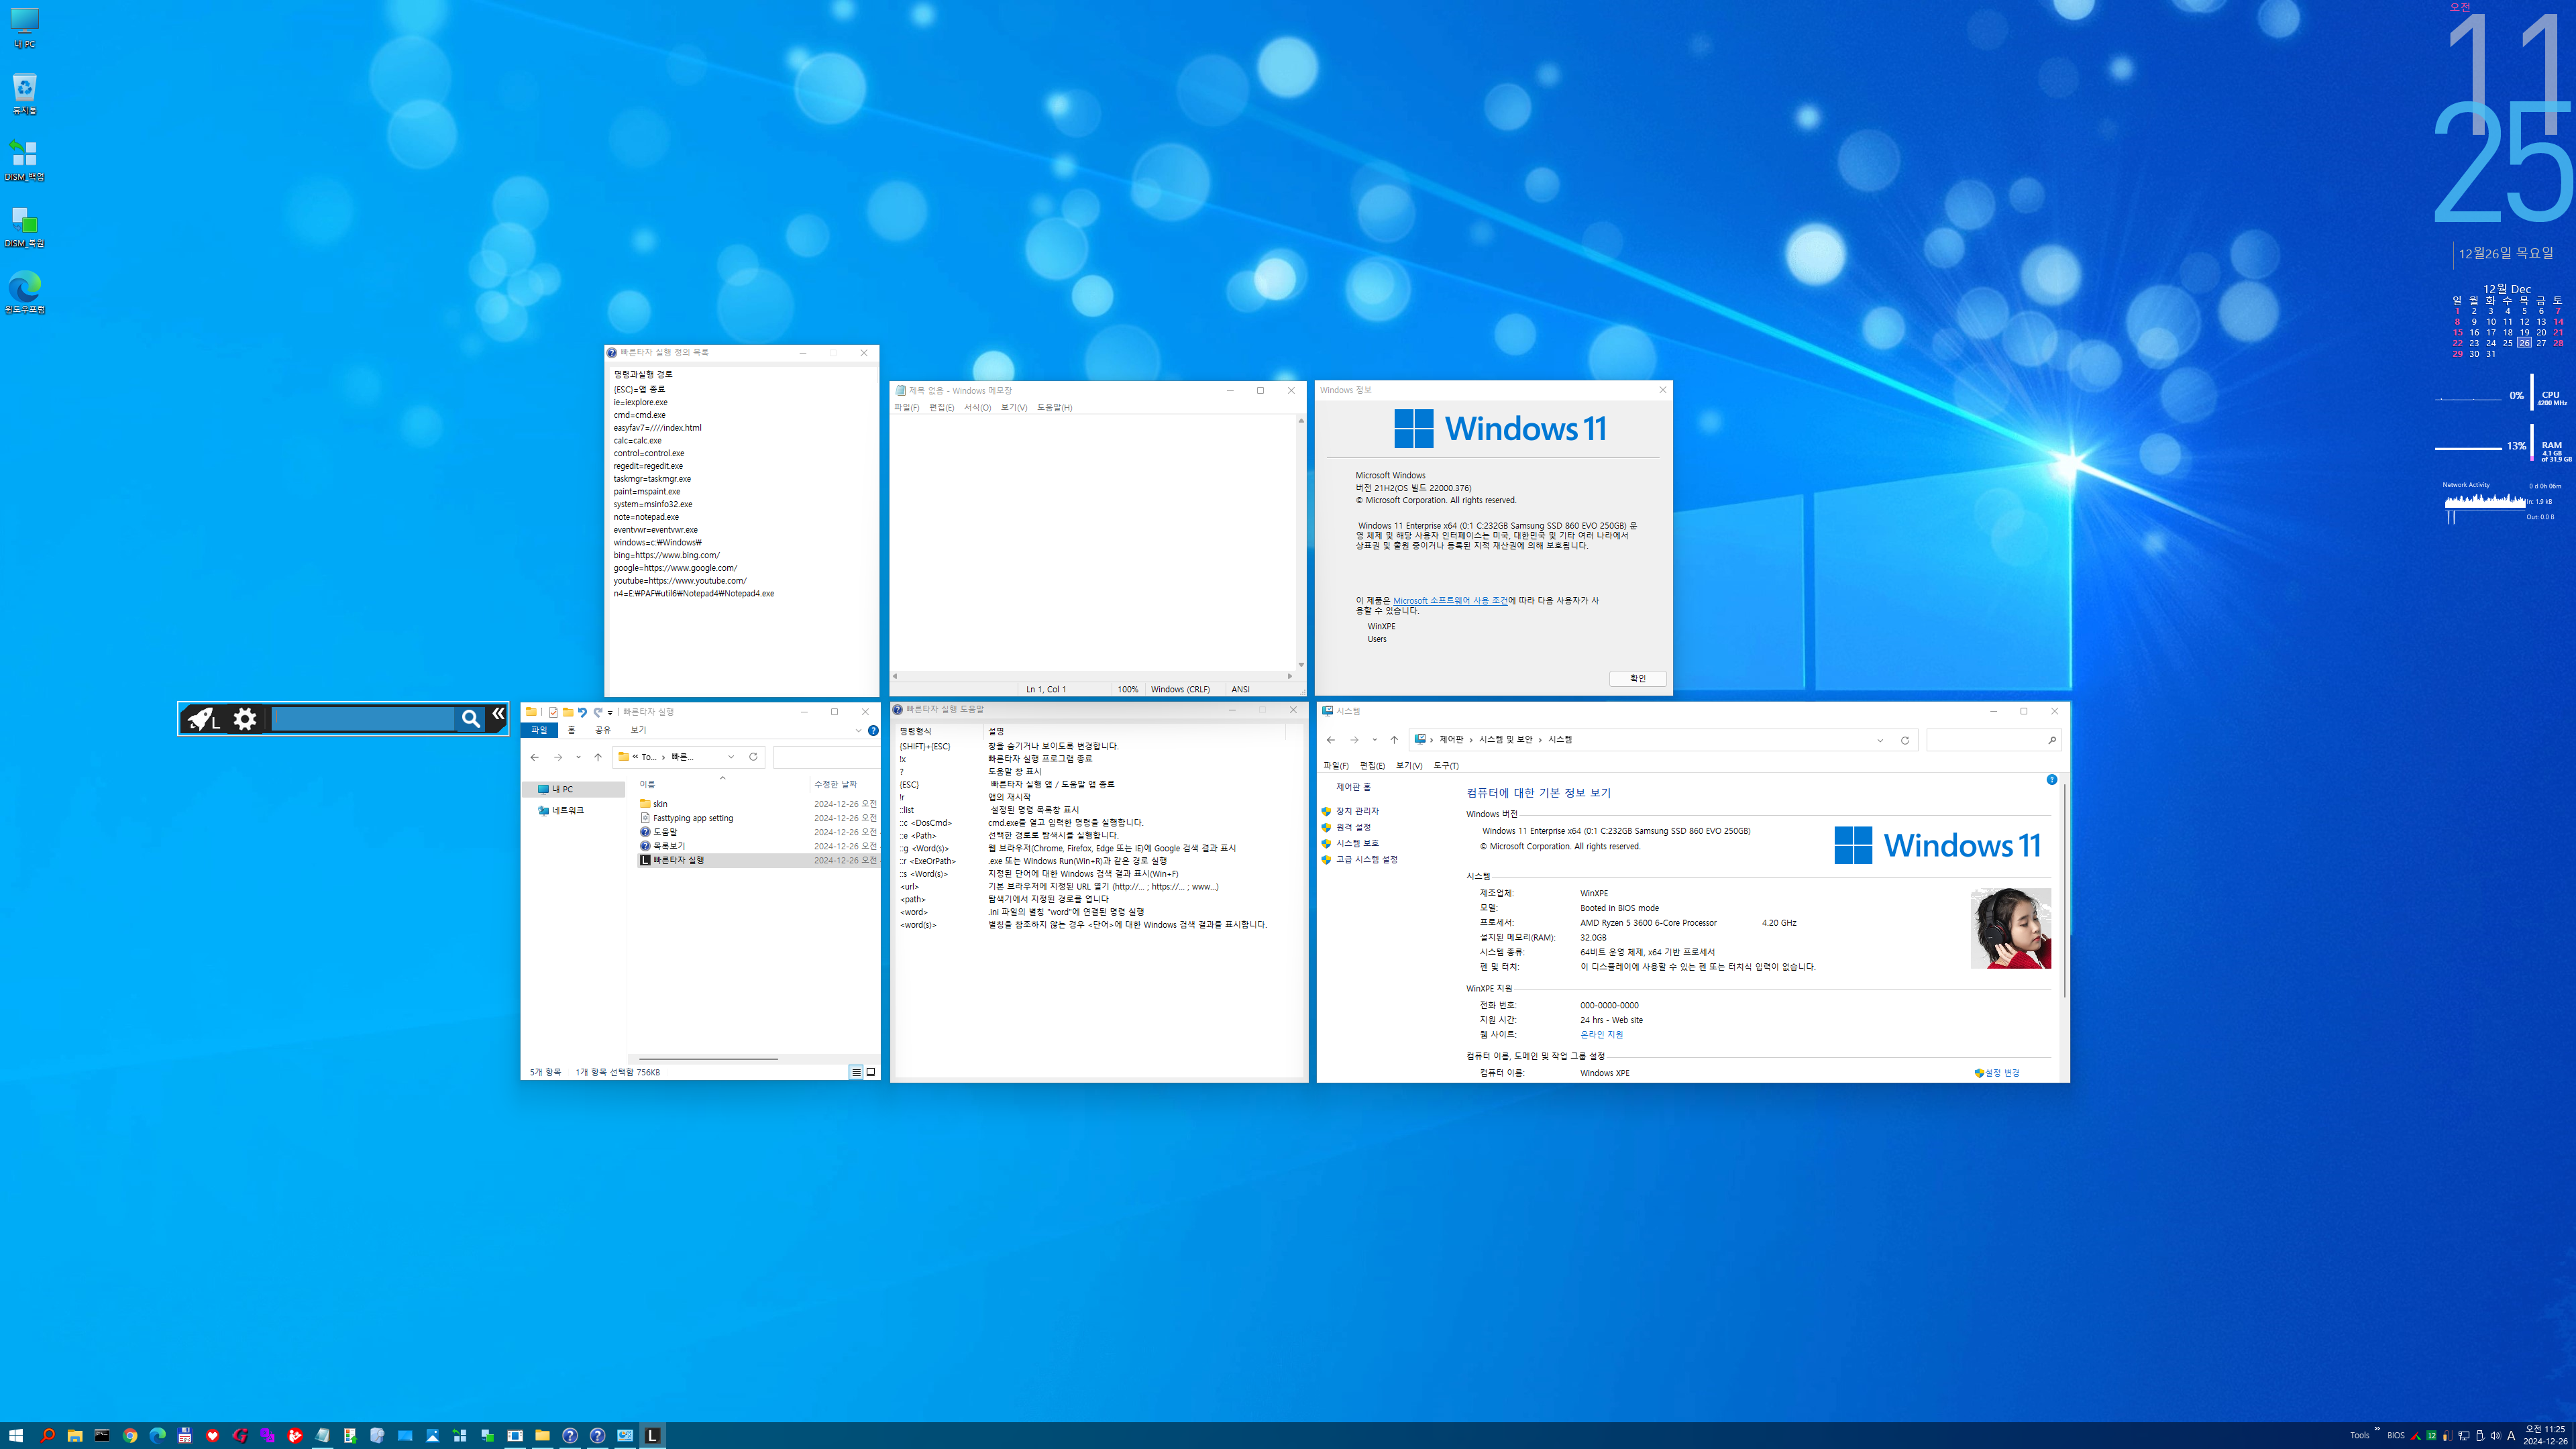2576x1449 pixels.
Task: Go up one folder in the Explorer window
Action: click(598, 757)
